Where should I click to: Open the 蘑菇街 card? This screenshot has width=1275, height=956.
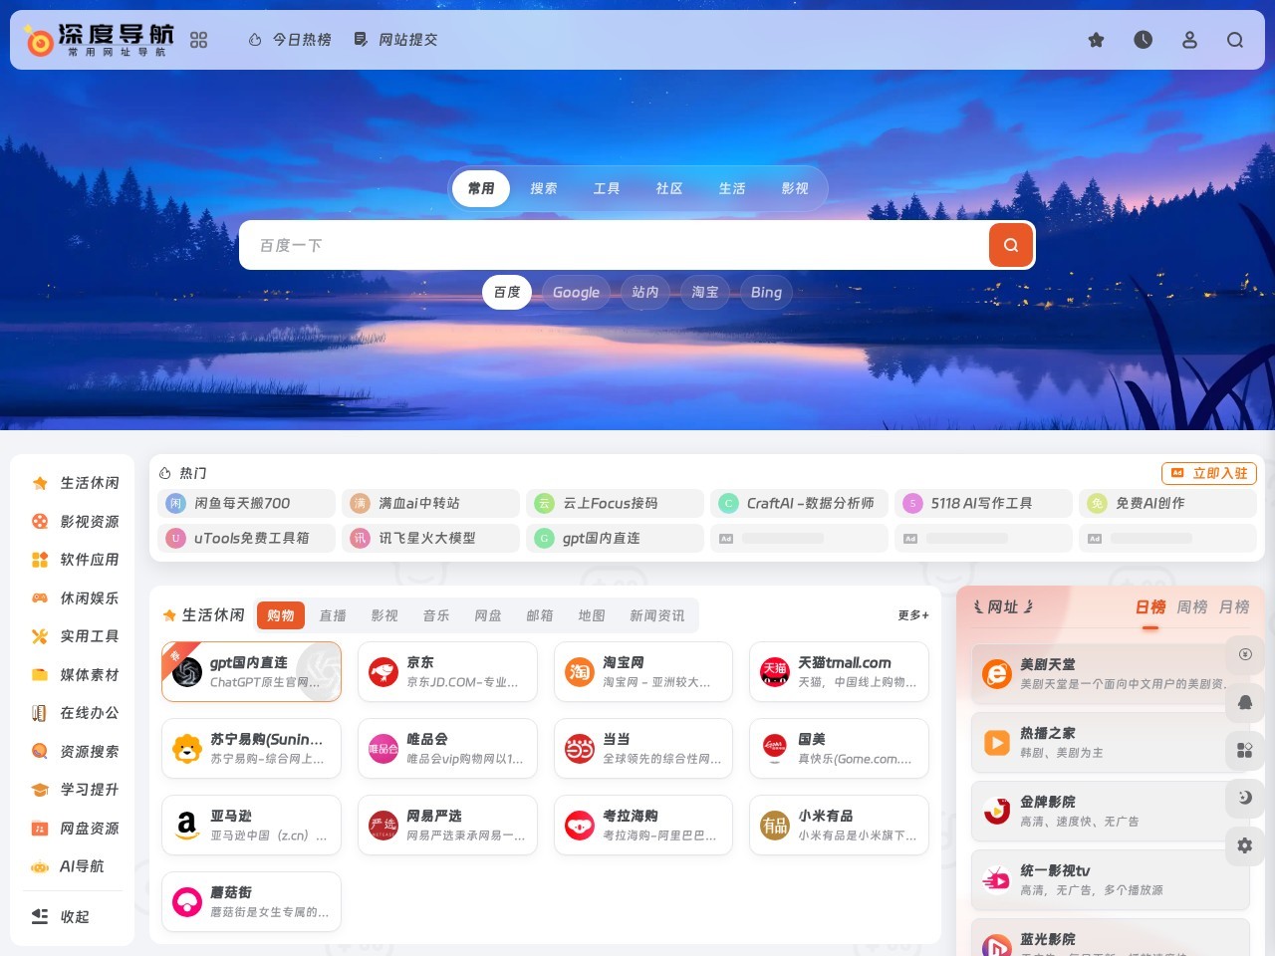(251, 902)
